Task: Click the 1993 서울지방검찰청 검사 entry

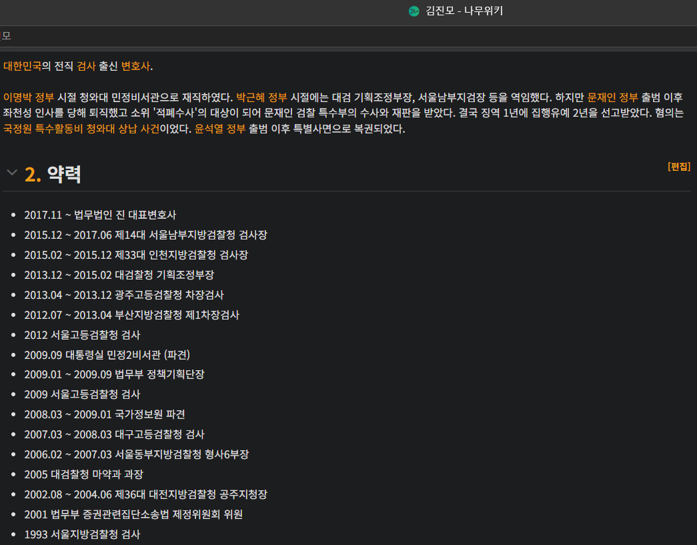Action: click(x=82, y=534)
